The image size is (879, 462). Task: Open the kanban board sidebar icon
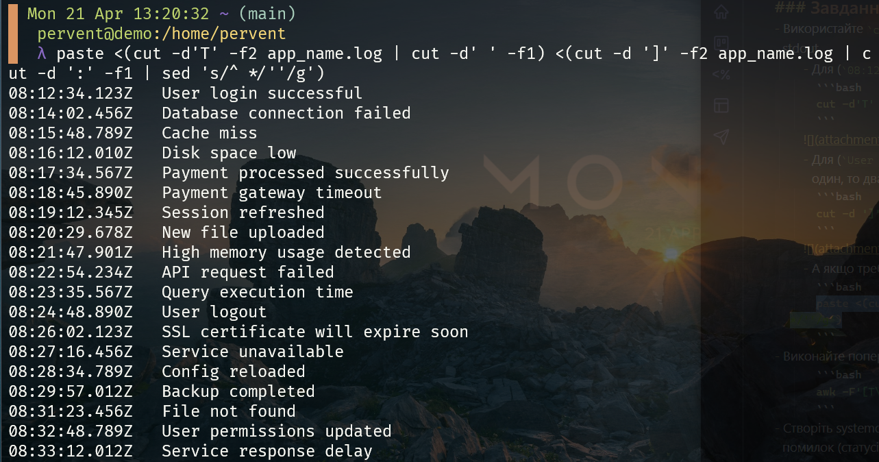pyautogui.click(x=721, y=42)
